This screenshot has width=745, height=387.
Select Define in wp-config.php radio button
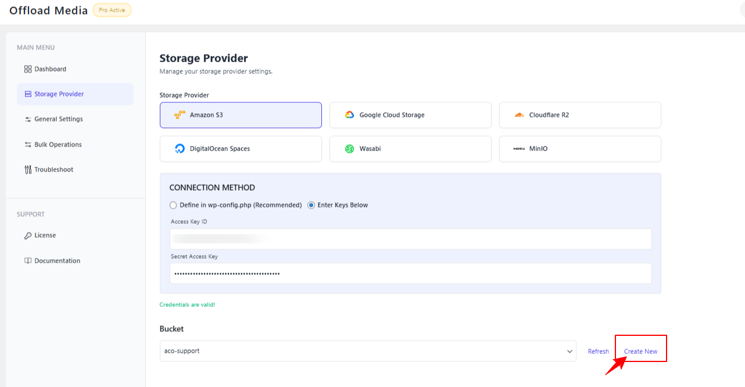coord(173,205)
